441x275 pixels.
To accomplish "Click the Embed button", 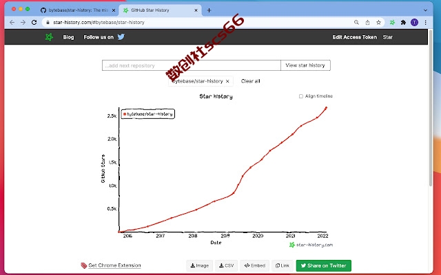I will click(x=254, y=265).
